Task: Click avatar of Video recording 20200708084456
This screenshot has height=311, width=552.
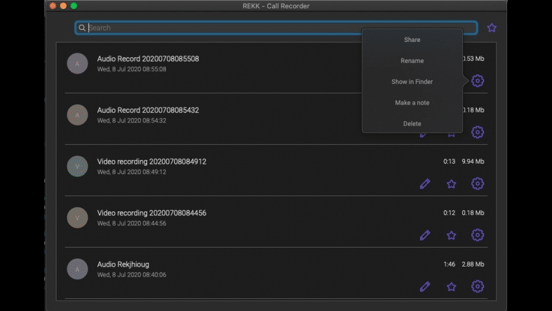Action: [77, 218]
